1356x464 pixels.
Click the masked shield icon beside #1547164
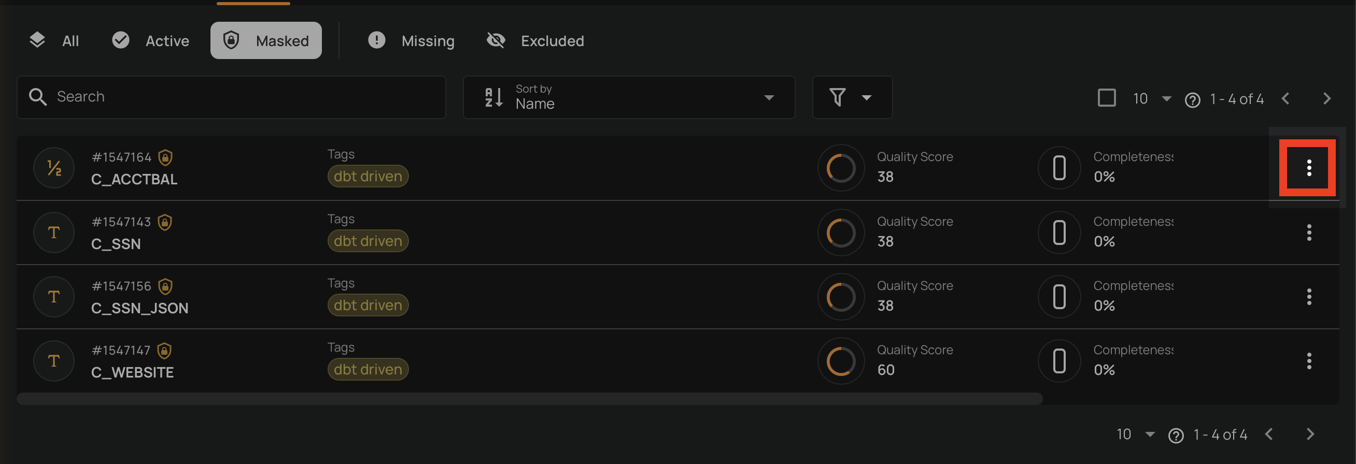pyautogui.click(x=165, y=157)
